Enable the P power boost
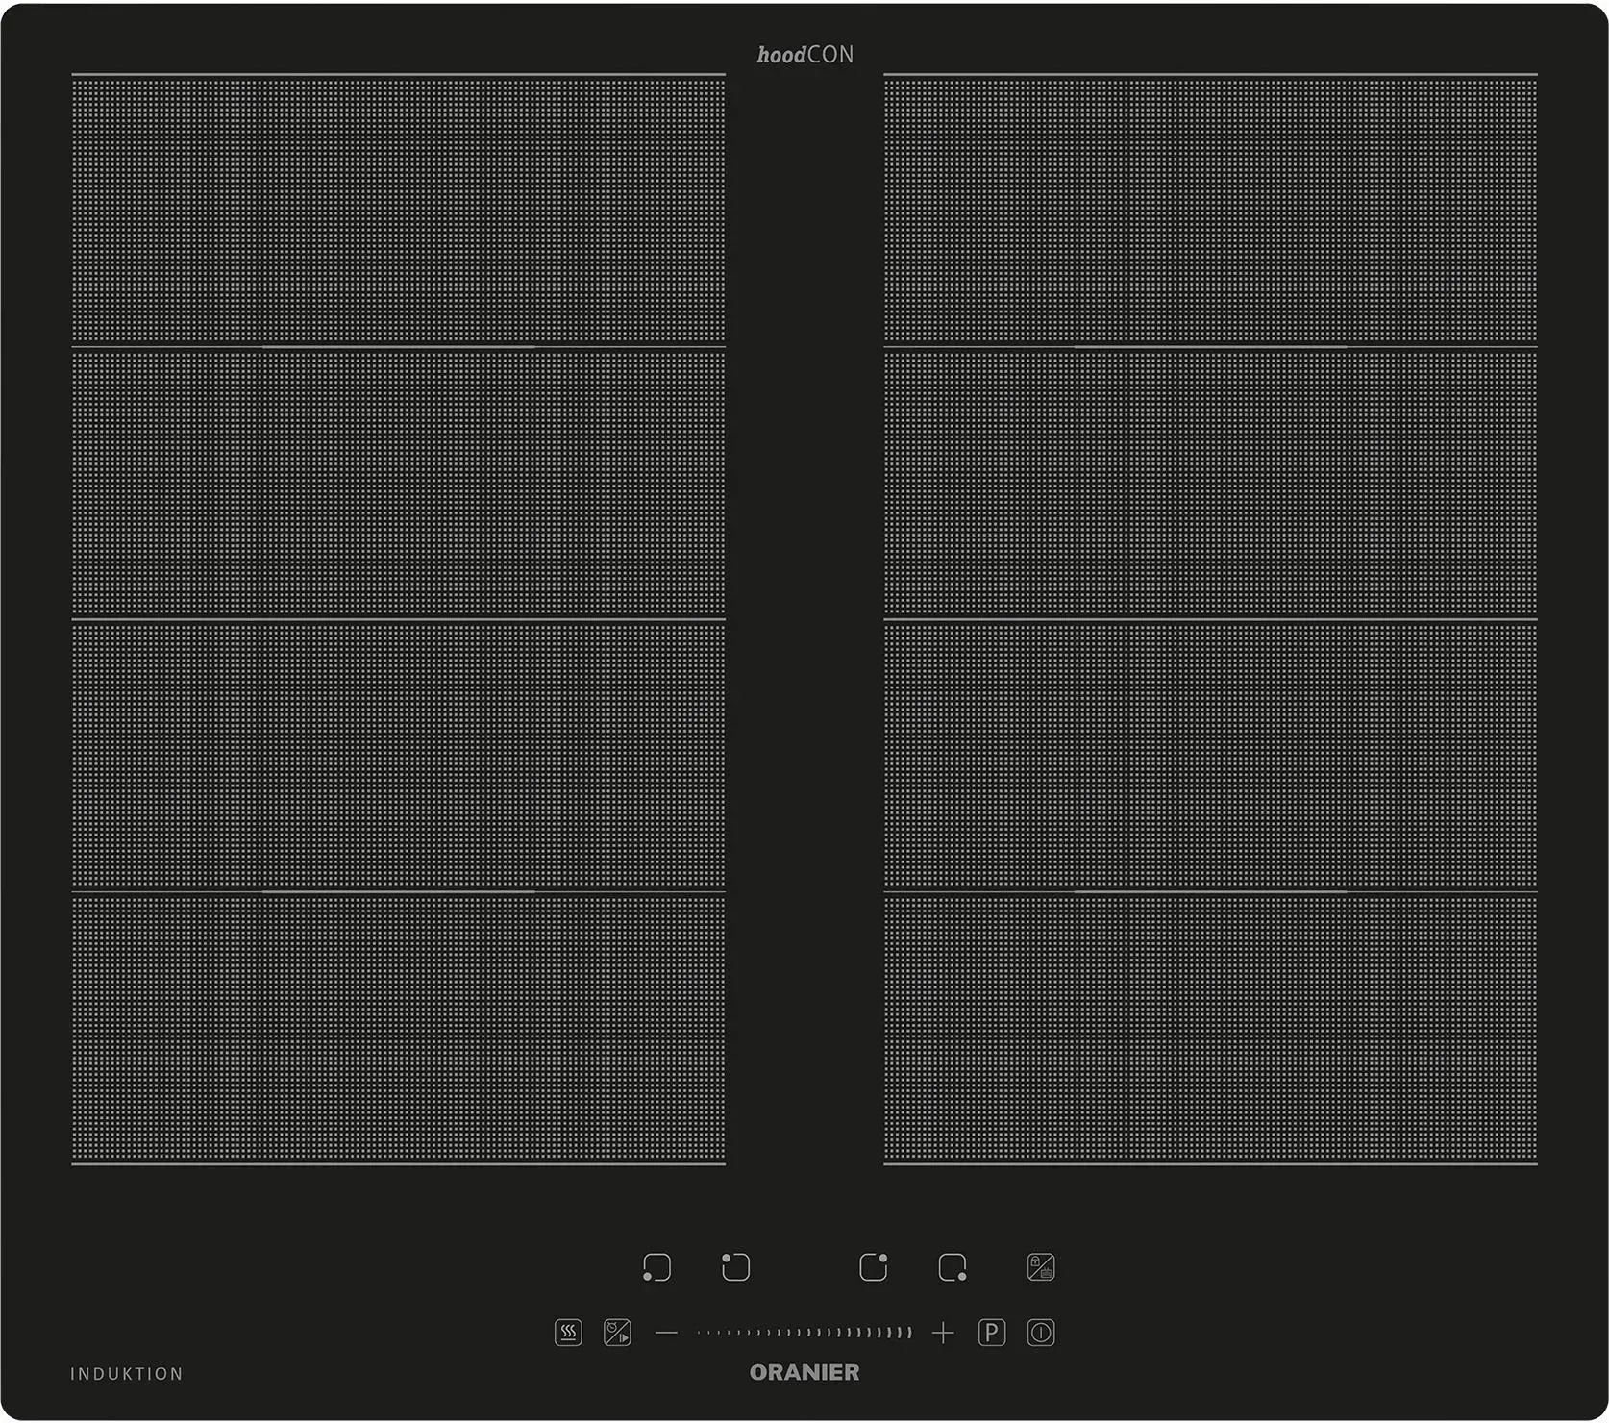This screenshot has height=1423, width=1609. (x=991, y=1333)
